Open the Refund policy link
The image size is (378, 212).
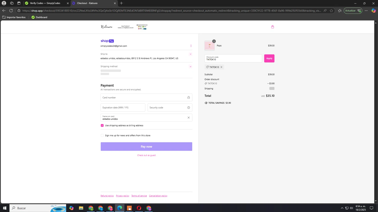pos(107,196)
